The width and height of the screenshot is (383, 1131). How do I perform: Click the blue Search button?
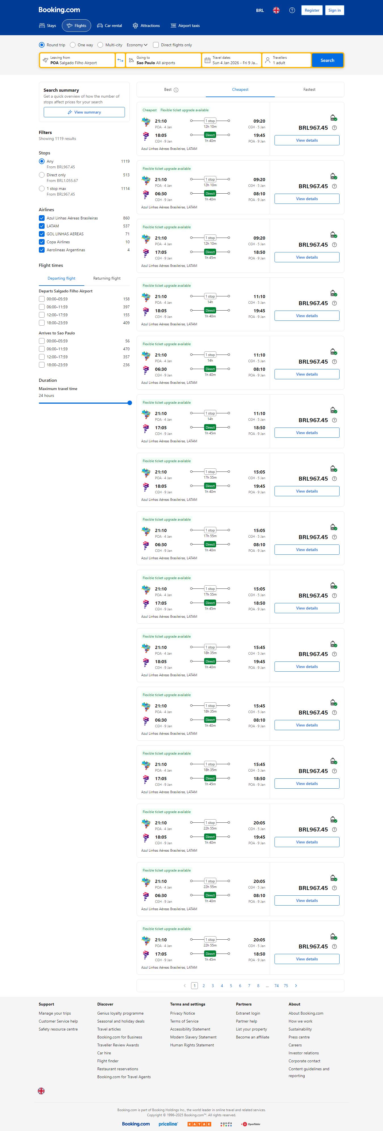[327, 60]
